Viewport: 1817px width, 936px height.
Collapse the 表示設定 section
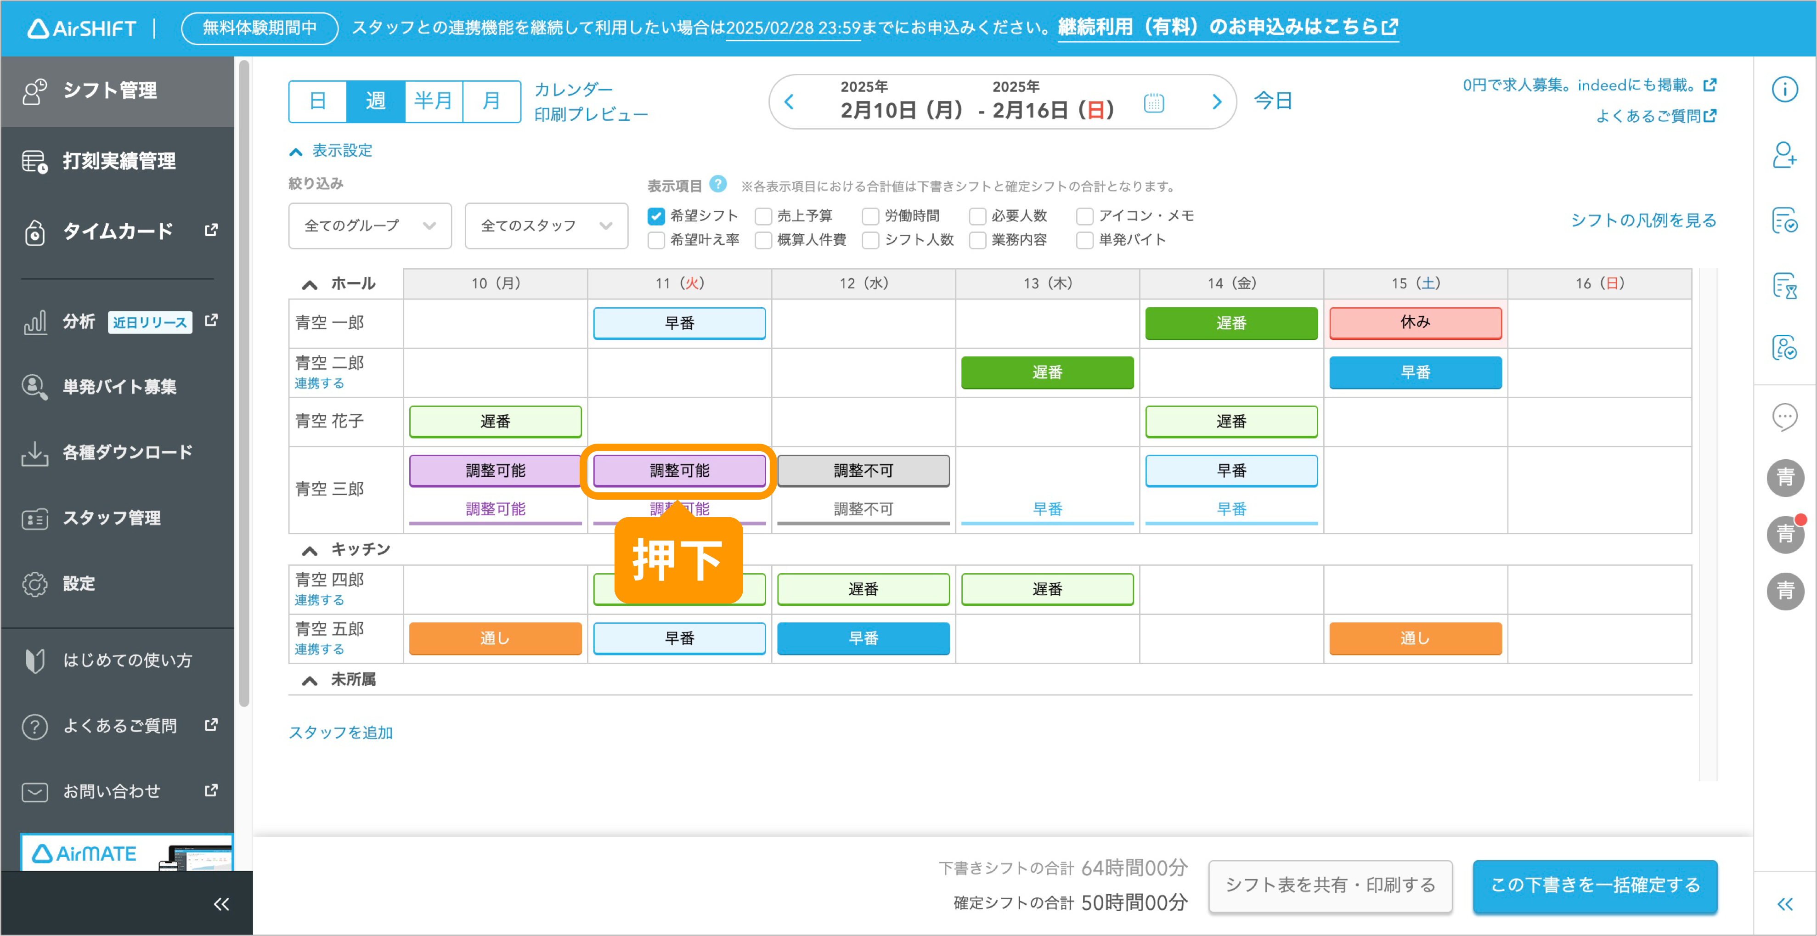330,150
